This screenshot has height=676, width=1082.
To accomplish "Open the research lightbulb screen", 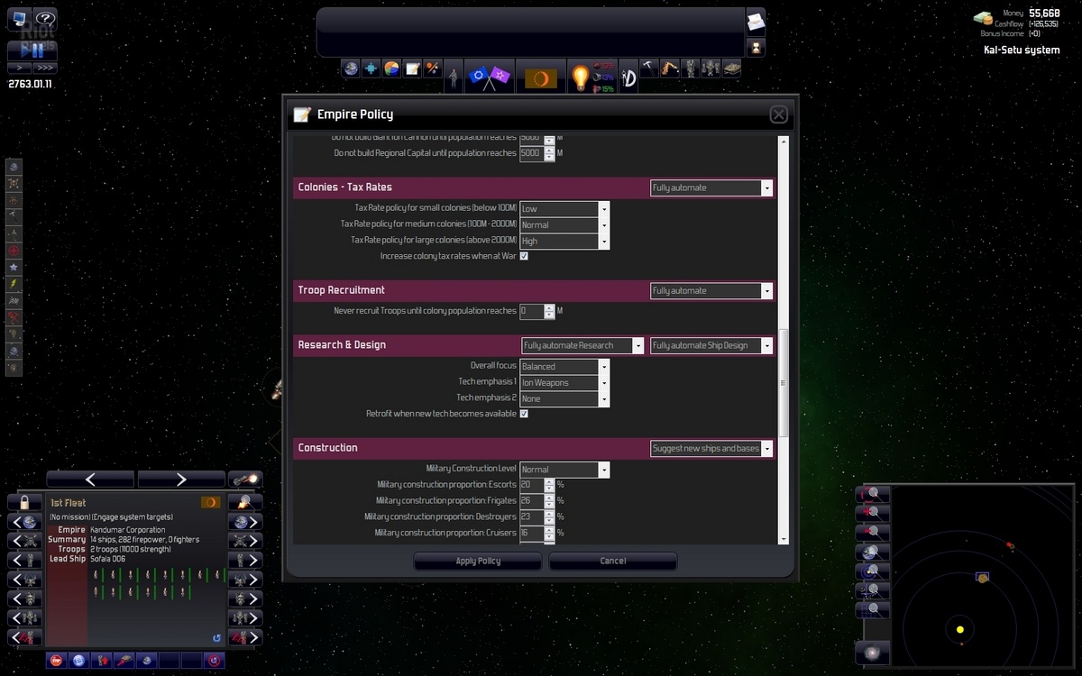I will tap(580, 78).
